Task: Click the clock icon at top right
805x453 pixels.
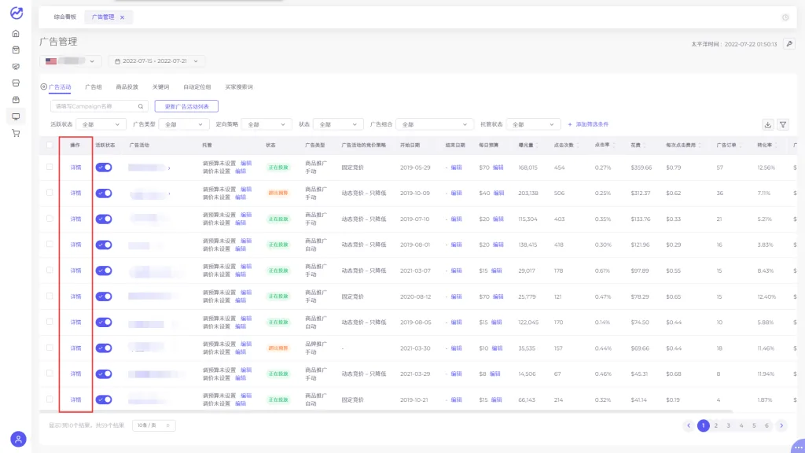Action: (785, 17)
